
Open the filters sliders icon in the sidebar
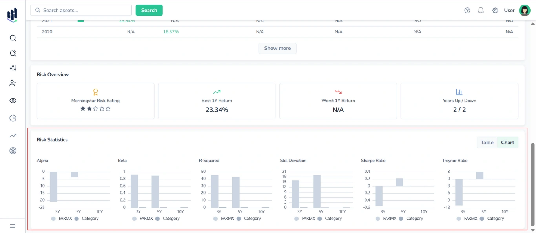[x=13, y=68]
